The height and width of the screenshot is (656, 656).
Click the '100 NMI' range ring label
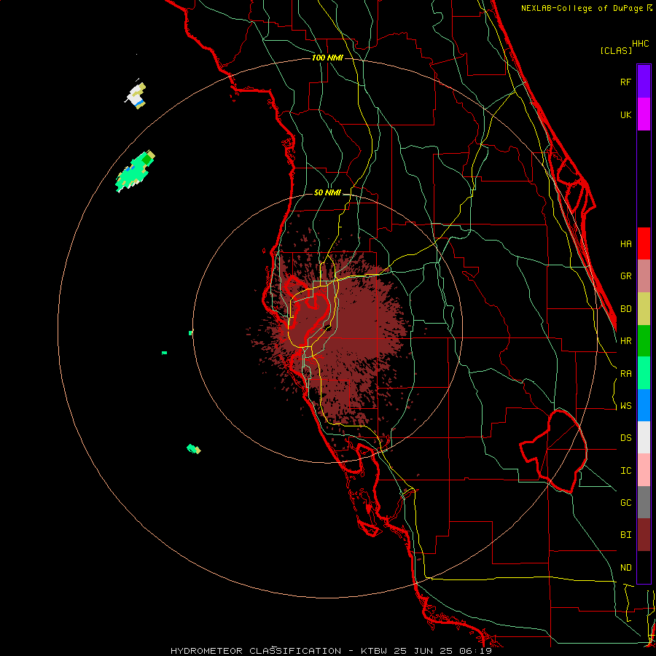click(x=327, y=58)
